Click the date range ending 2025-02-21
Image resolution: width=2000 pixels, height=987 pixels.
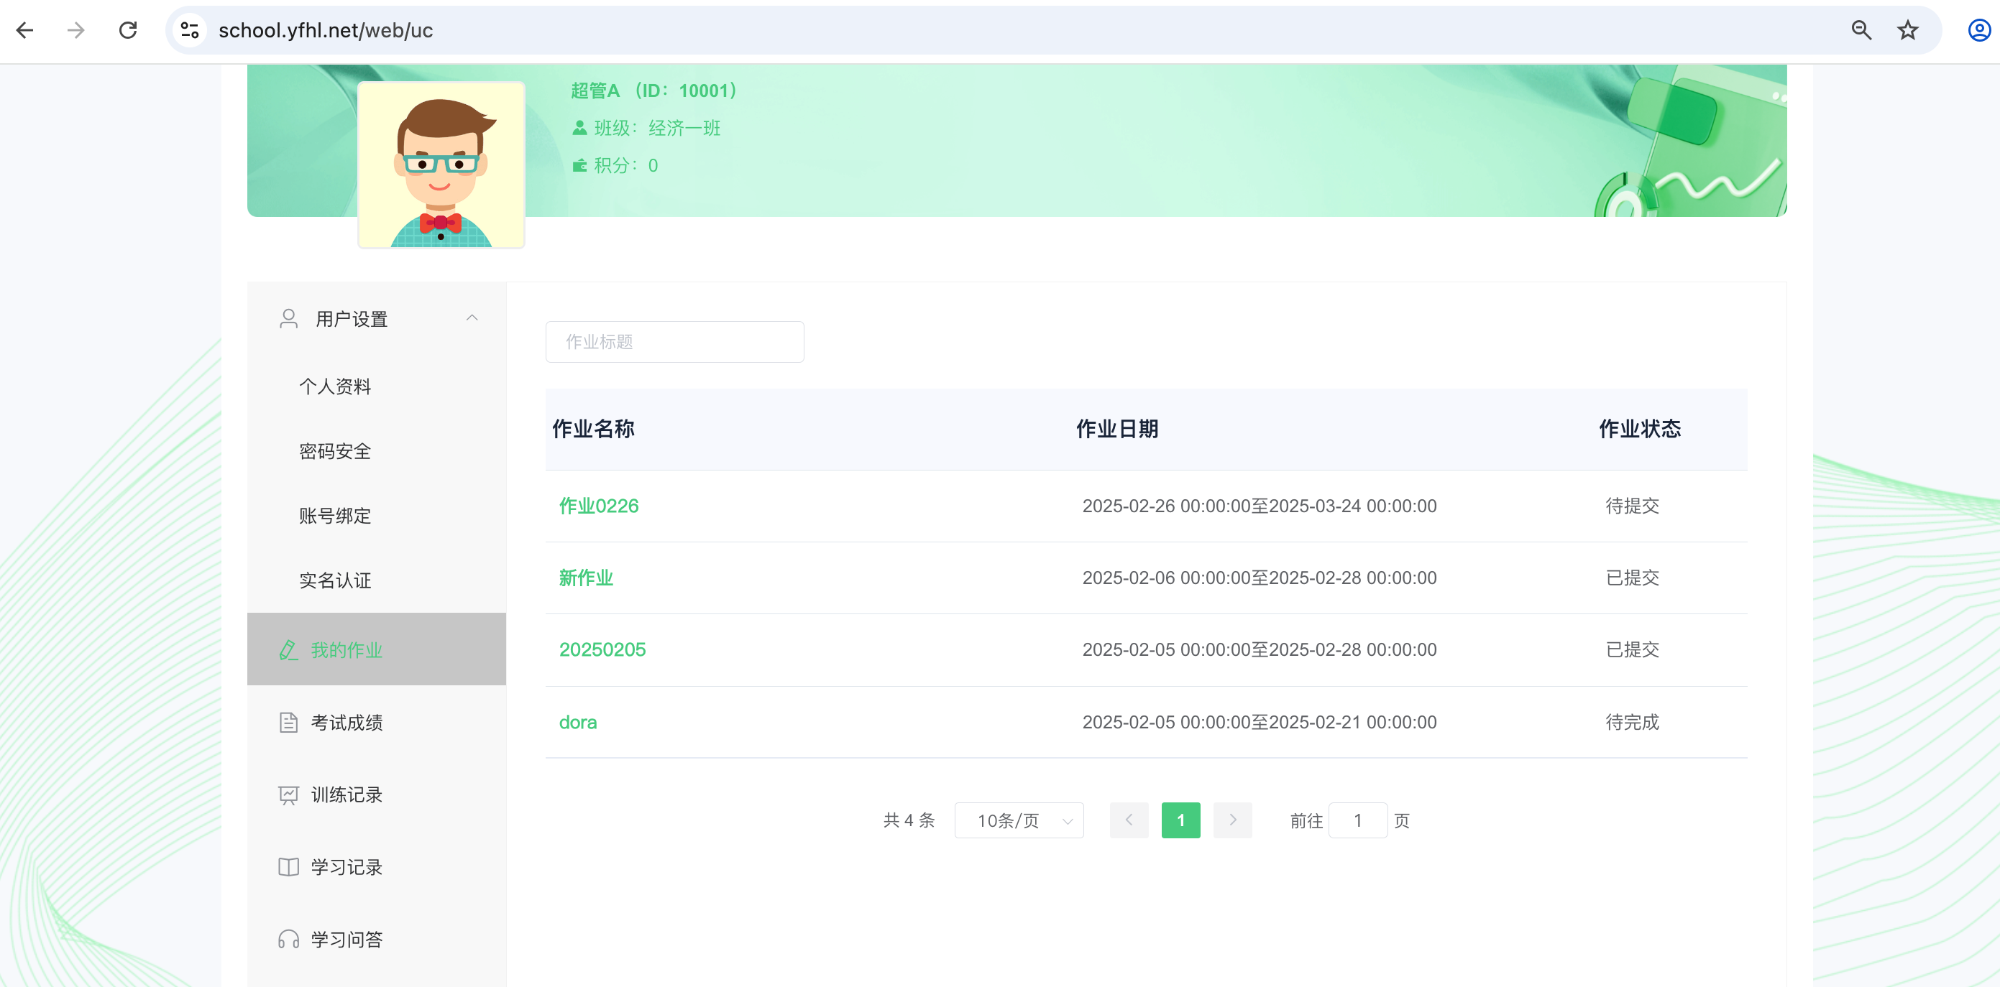pyautogui.click(x=1260, y=723)
